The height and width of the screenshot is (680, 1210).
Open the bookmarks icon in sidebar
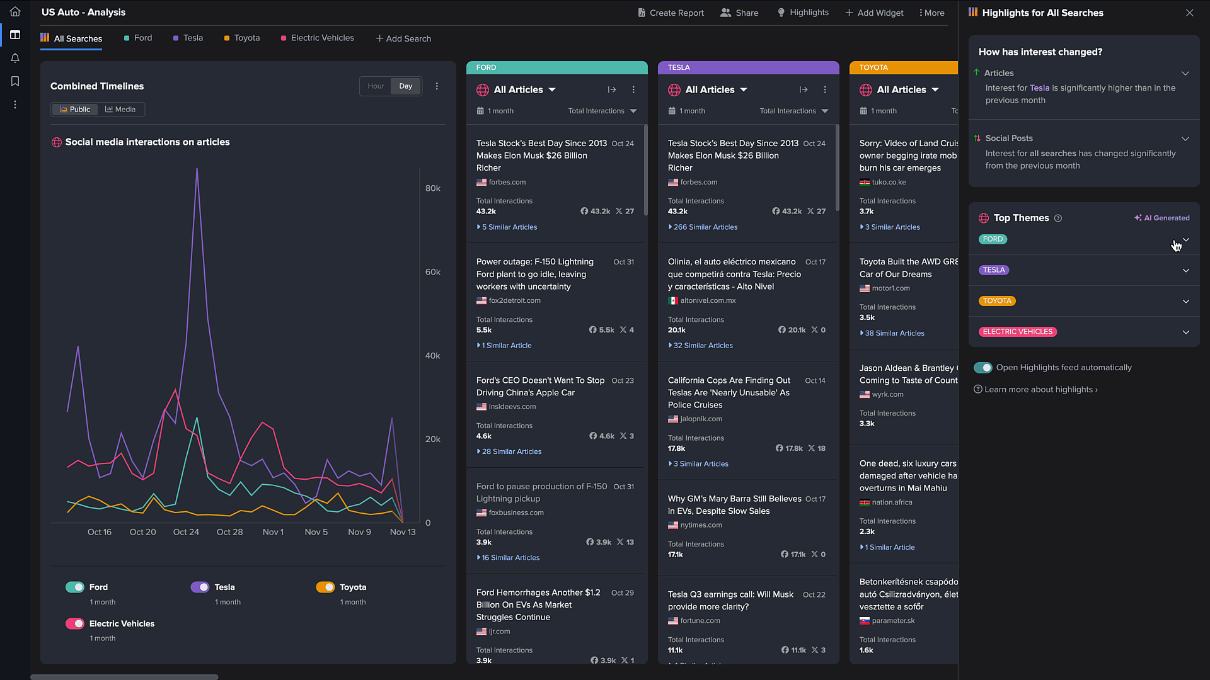tap(15, 81)
